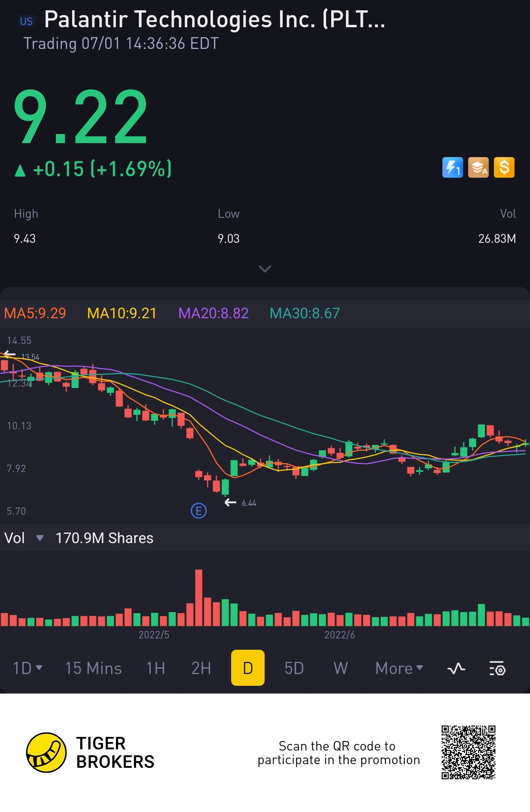Tap the MA30:8.67 indicator label
Screen dimensions: 530x812
pyautogui.click(x=305, y=313)
